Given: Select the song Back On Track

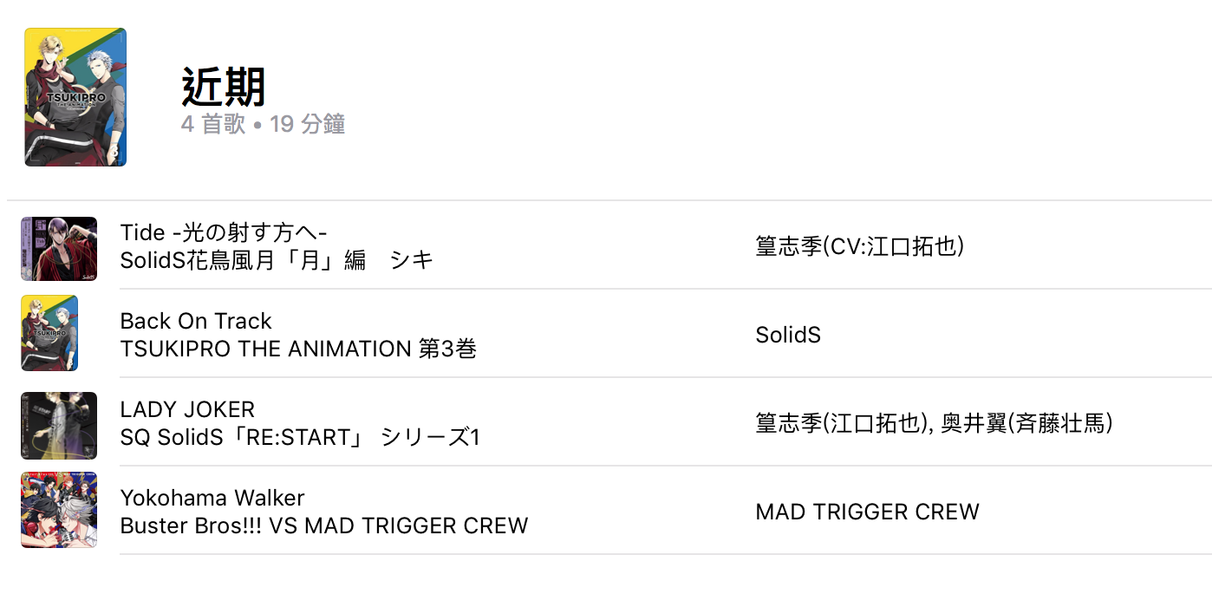Looking at the screenshot, I should click(196, 321).
